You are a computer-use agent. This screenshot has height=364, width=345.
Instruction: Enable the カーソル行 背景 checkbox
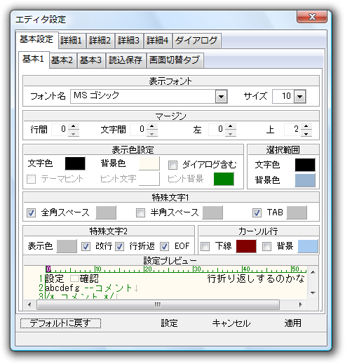tap(266, 246)
